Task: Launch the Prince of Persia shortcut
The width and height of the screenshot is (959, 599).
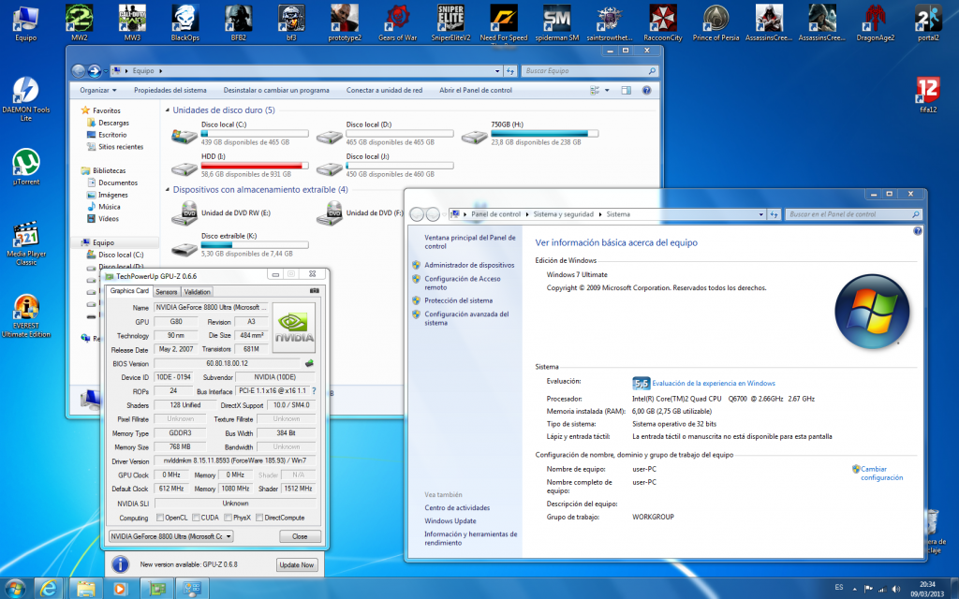Action: pyautogui.click(x=716, y=22)
